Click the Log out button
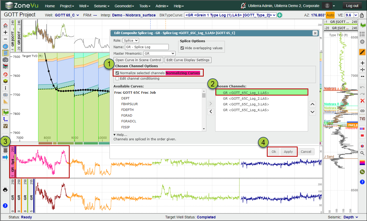This screenshot has width=367, height=221. coord(352,6)
